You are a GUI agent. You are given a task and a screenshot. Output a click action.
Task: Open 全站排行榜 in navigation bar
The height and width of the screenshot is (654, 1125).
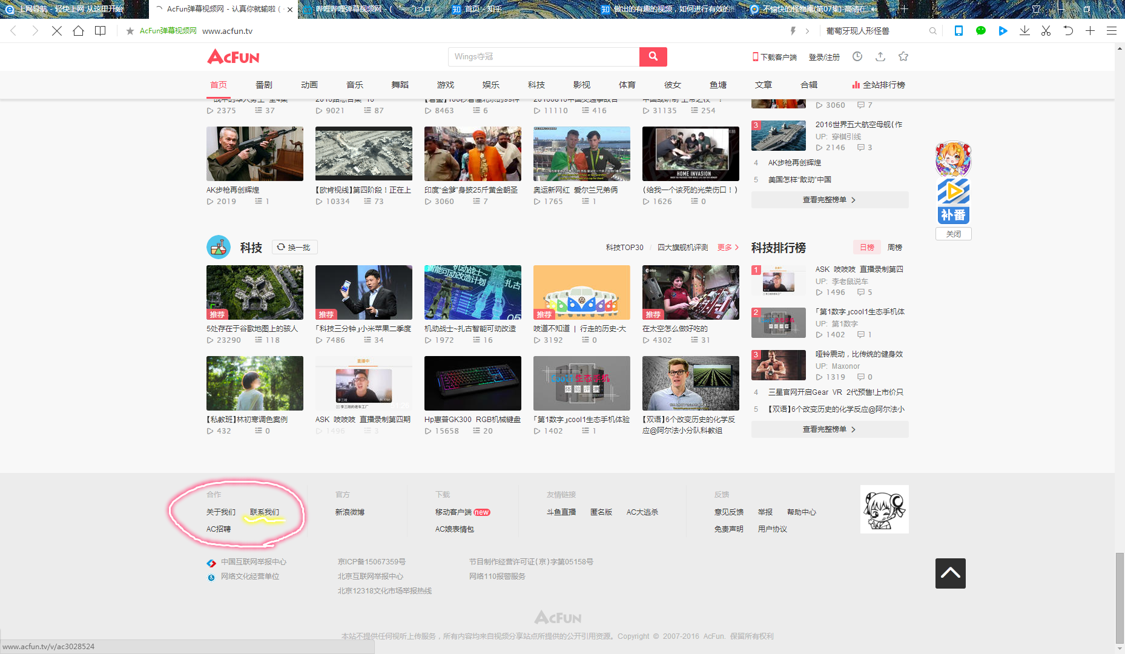[879, 85]
